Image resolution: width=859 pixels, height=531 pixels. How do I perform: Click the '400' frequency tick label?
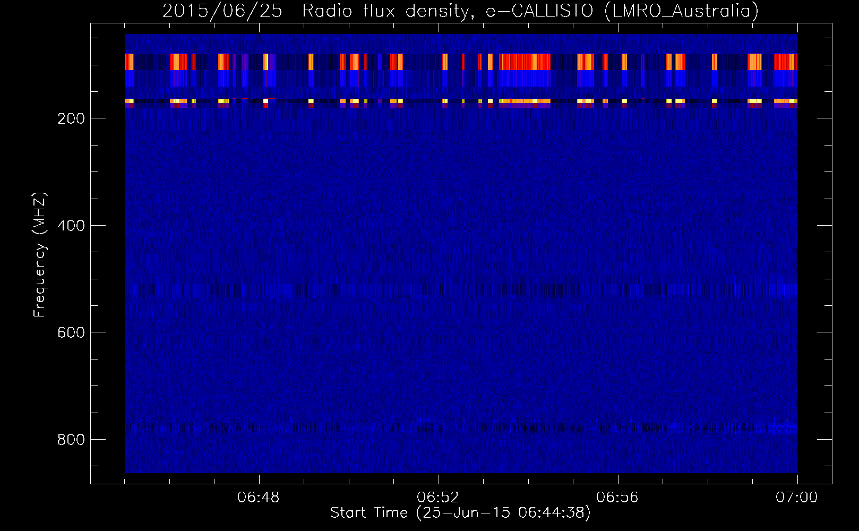point(71,226)
